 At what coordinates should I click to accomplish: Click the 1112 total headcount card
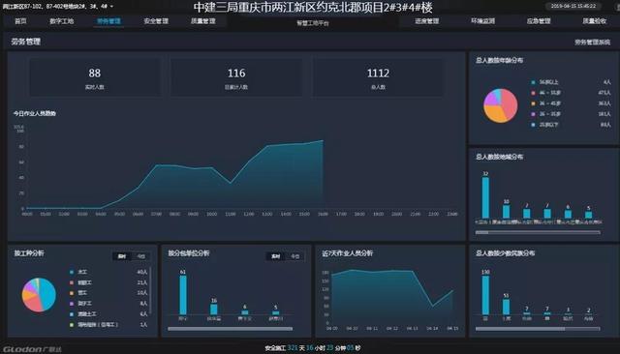pyautogui.click(x=378, y=77)
